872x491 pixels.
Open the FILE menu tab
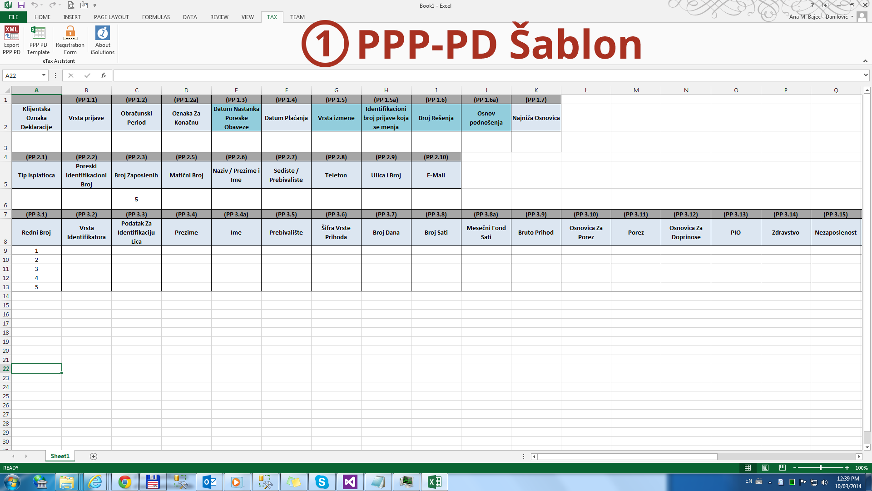click(14, 17)
